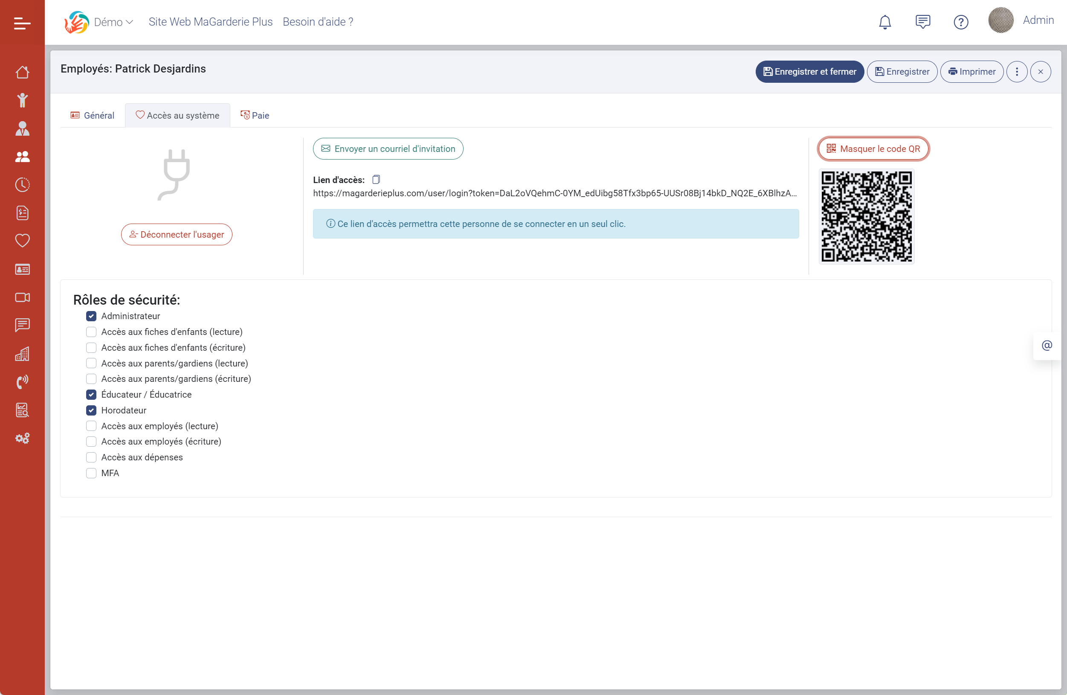Enable the MFA checkbox
1067x695 pixels.
pyautogui.click(x=91, y=473)
